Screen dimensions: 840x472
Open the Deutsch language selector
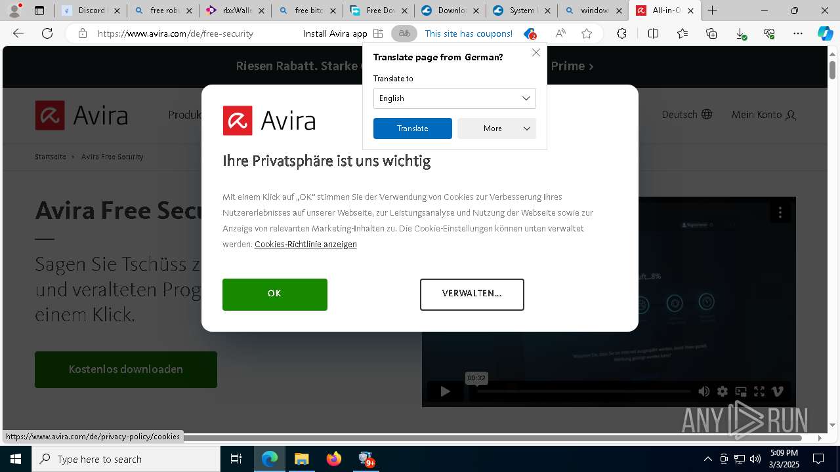click(x=687, y=115)
